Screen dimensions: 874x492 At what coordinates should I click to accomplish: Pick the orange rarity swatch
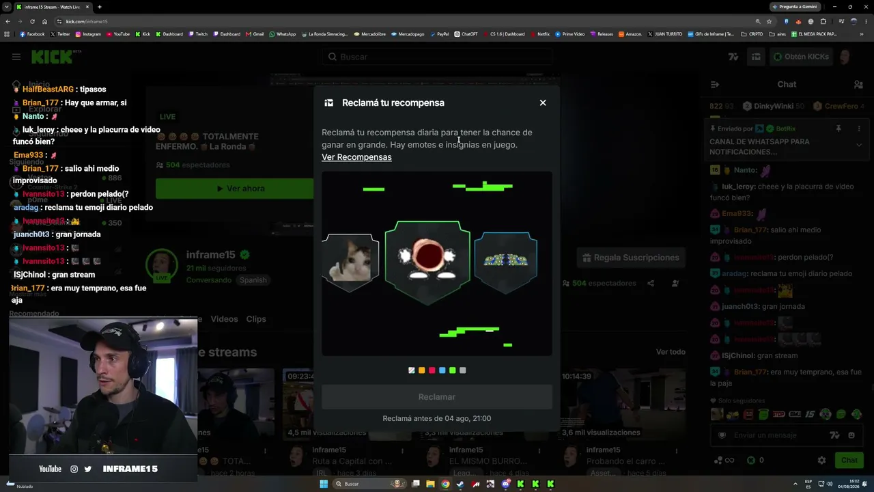[x=421, y=370]
